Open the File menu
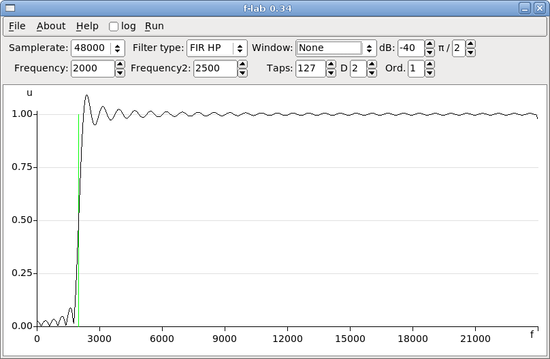Image resolution: width=550 pixels, height=359 pixels. tap(17, 27)
